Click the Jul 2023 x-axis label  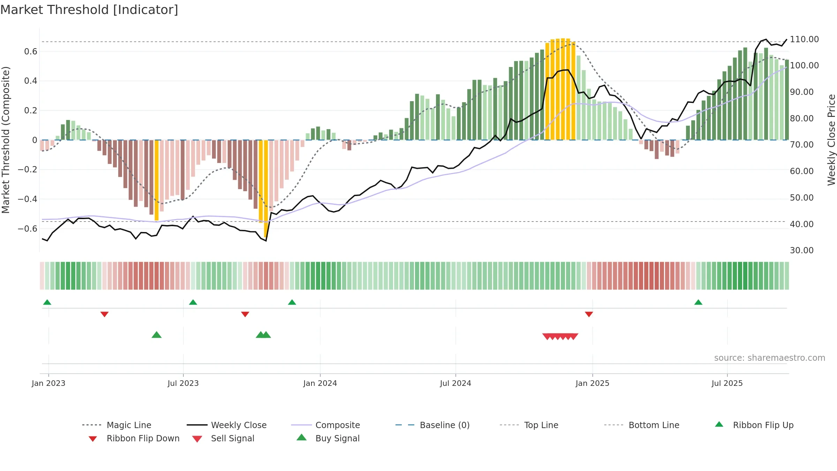pos(183,383)
